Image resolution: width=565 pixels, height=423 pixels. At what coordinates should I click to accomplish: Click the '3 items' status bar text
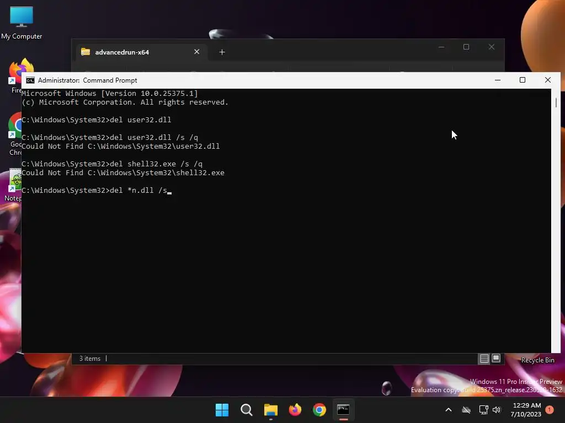[x=90, y=359]
